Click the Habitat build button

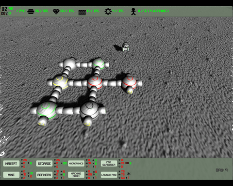11,164
